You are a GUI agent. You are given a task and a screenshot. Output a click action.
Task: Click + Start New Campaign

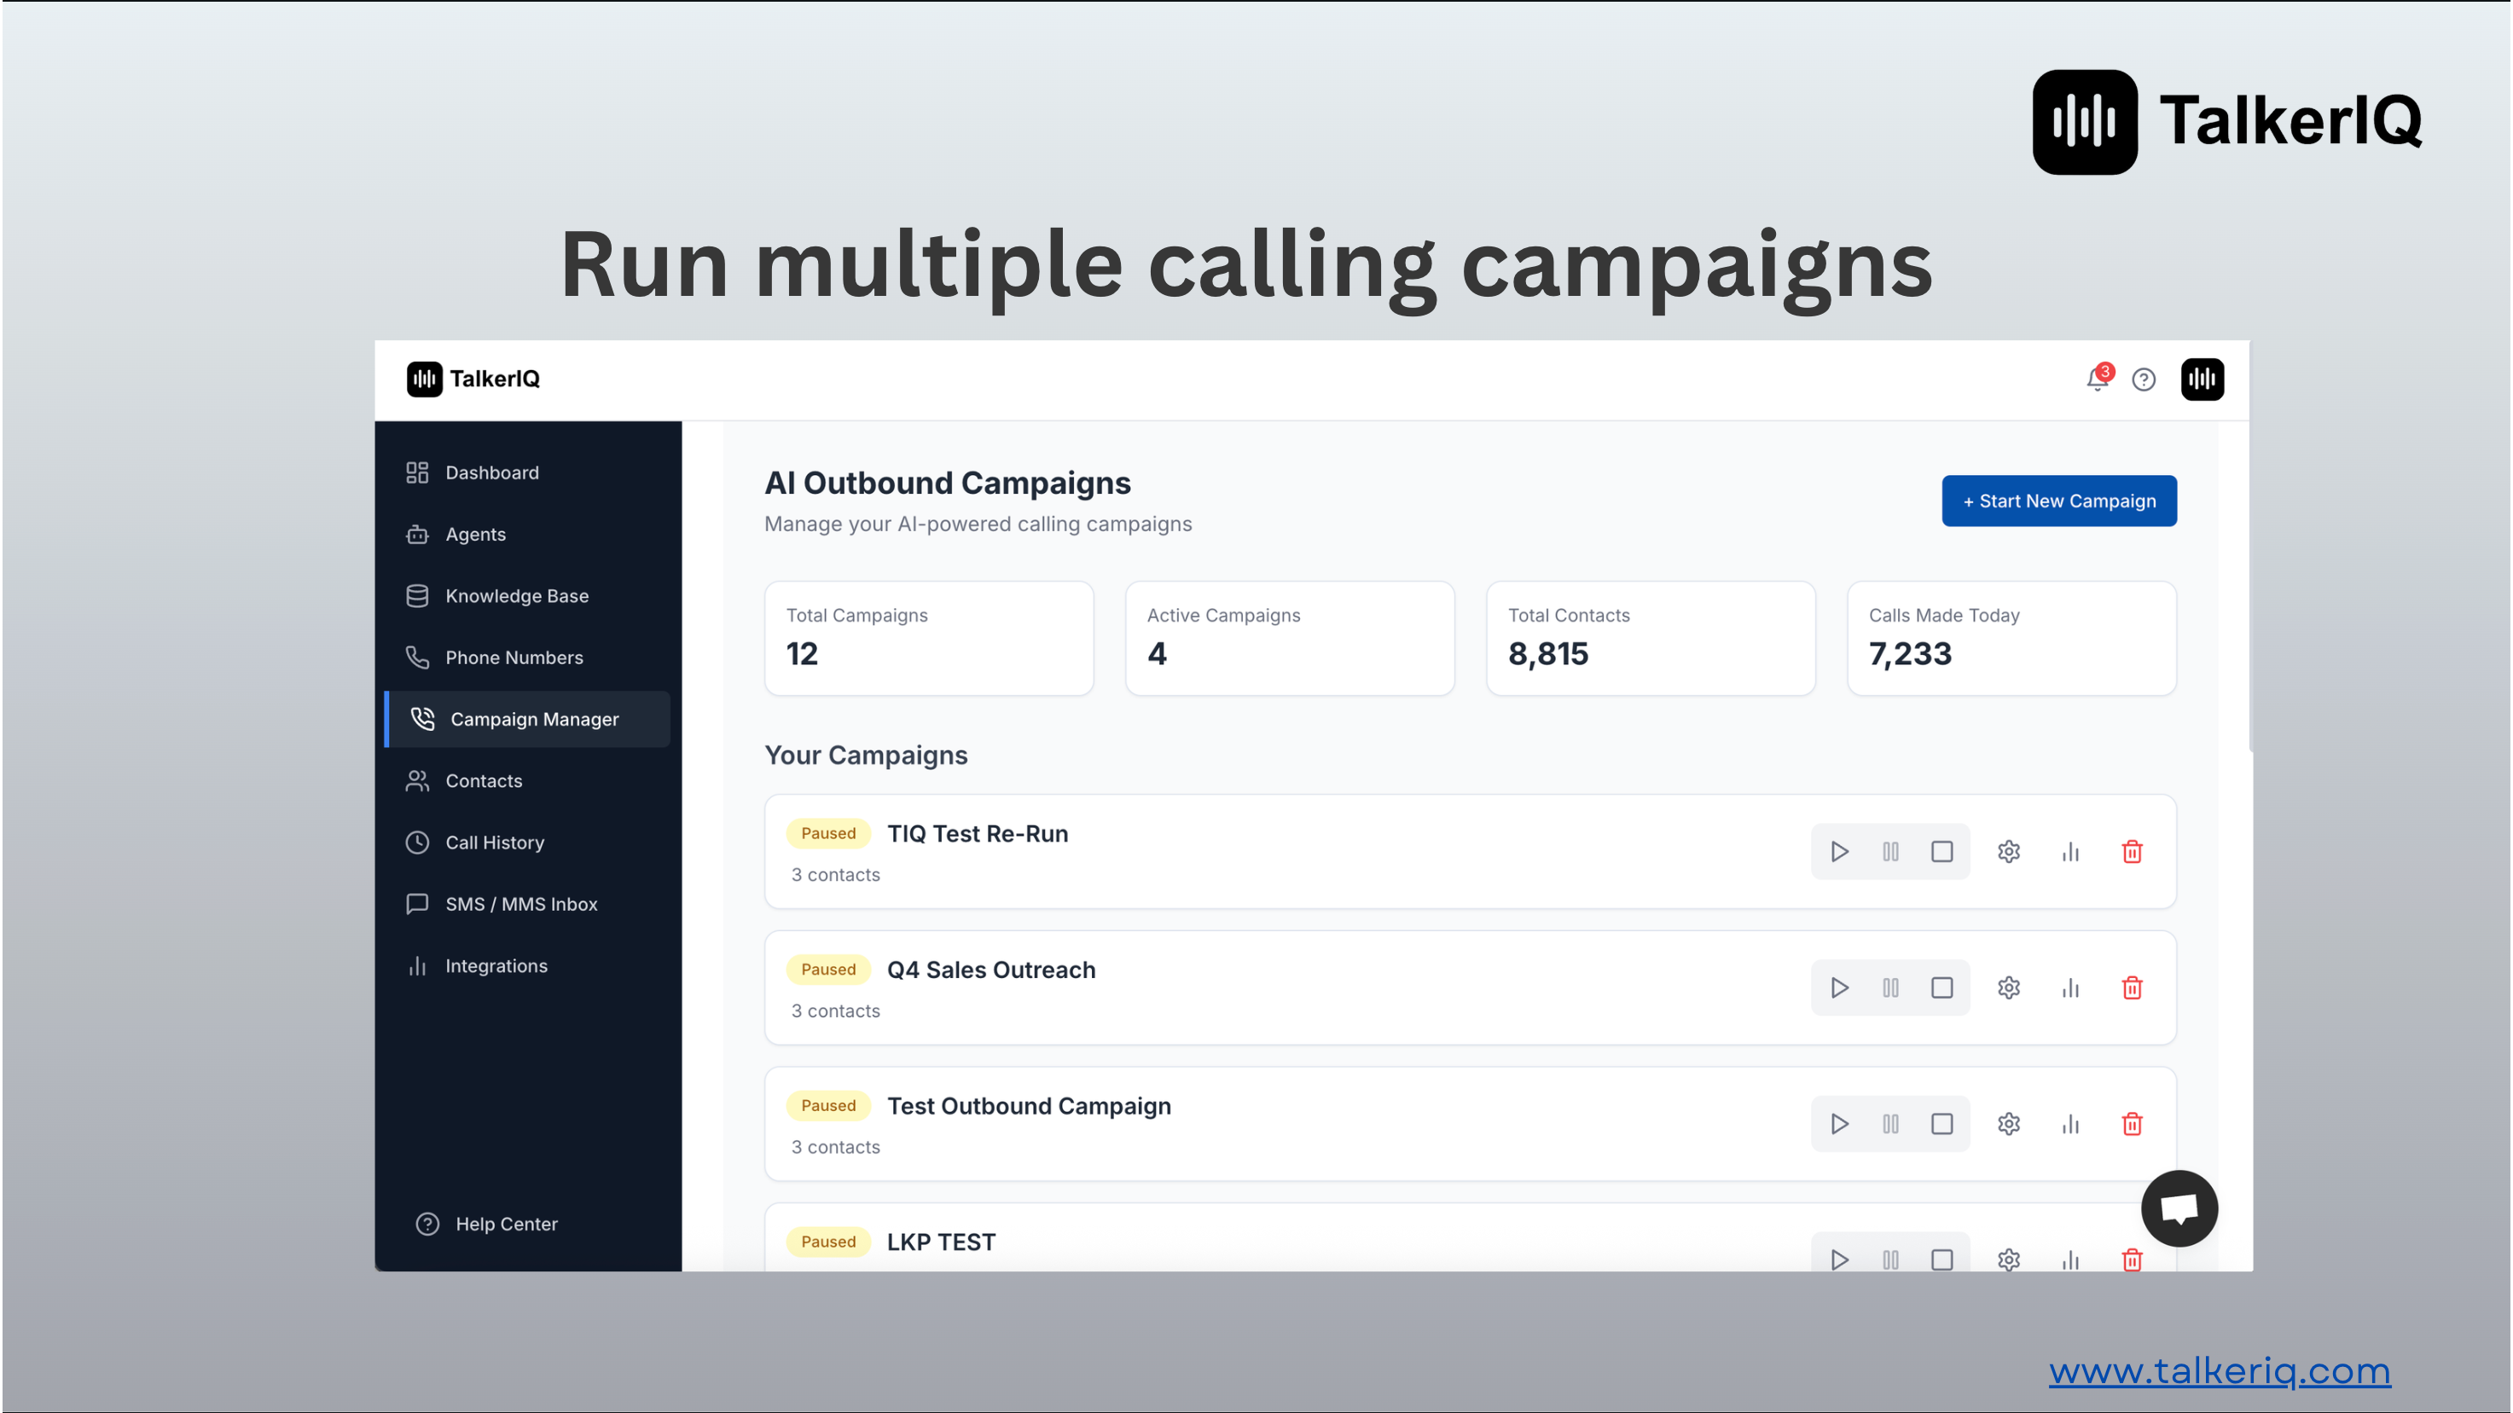[2059, 501]
